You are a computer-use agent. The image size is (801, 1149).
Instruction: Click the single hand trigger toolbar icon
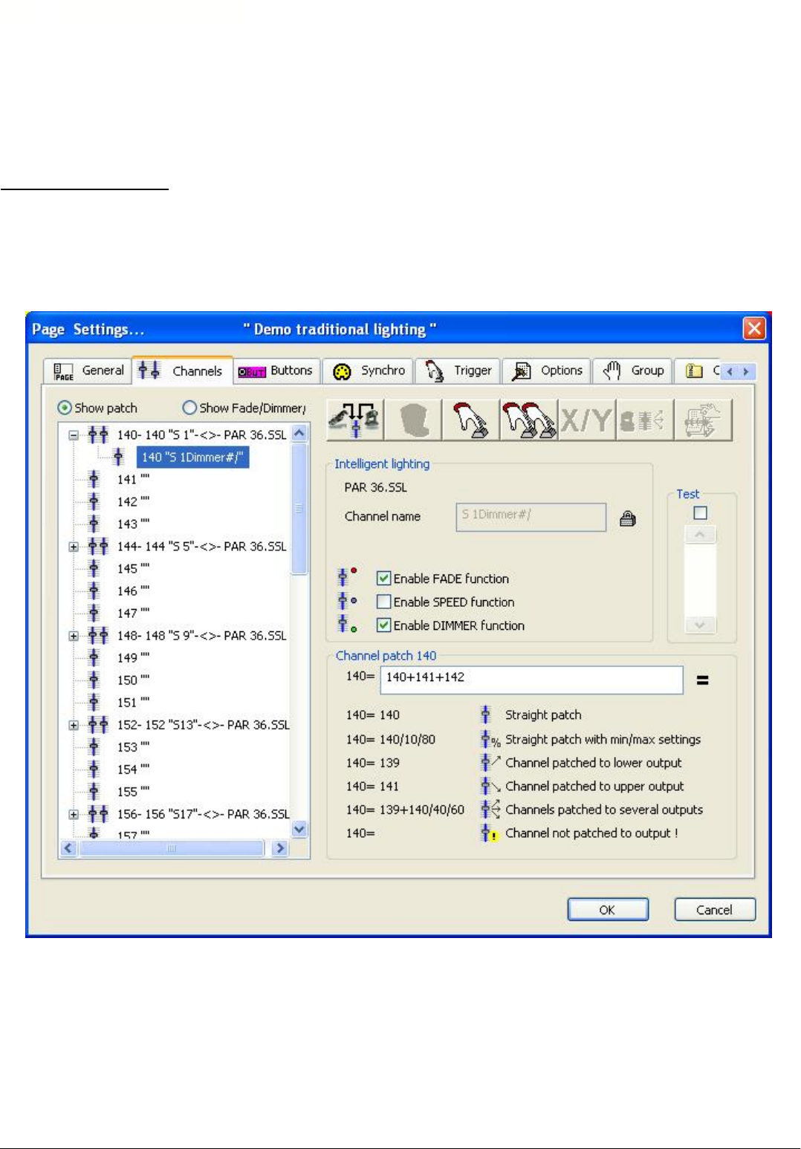471,420
